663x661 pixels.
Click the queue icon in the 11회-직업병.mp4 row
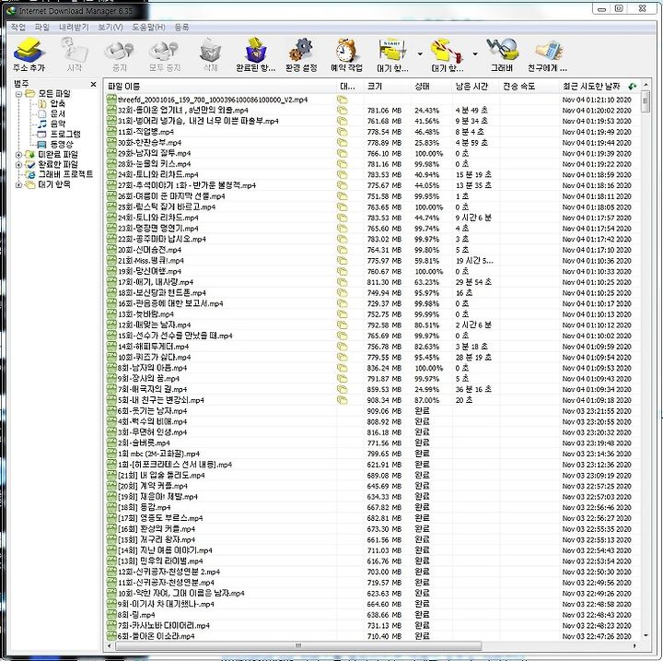pos(342,132)
